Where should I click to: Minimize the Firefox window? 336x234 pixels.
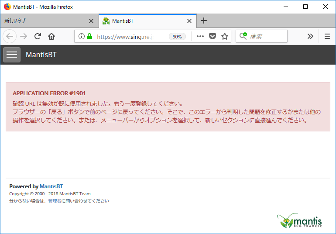tap(286, 7)
